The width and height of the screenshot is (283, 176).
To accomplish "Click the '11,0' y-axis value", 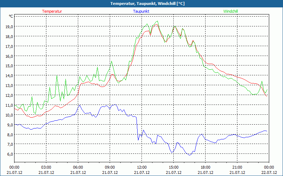I will coord(9,105).
